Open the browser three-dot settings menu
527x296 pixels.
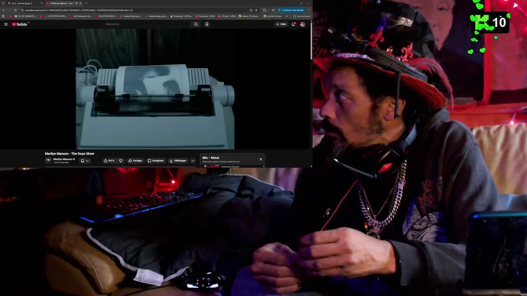(309, 10)
